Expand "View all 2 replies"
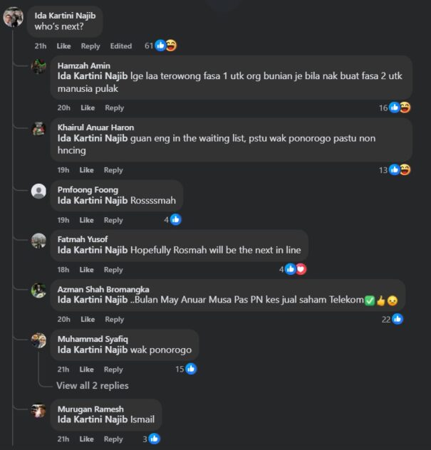This screenshot has width=431, height=450. (x=93, y=386)
